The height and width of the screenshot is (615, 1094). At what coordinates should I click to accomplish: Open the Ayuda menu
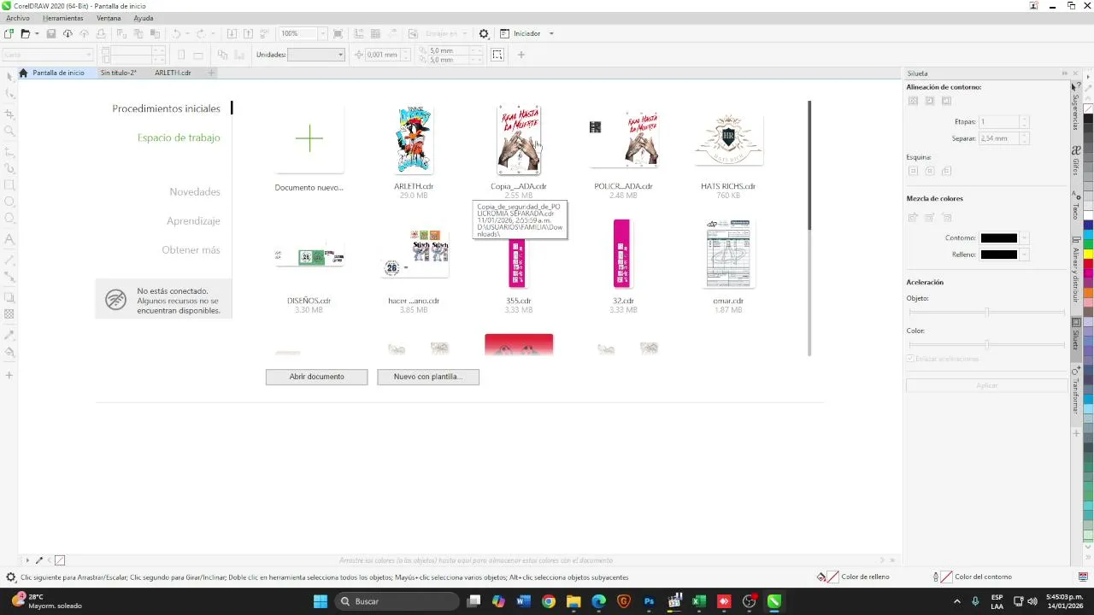coord(144,18)
